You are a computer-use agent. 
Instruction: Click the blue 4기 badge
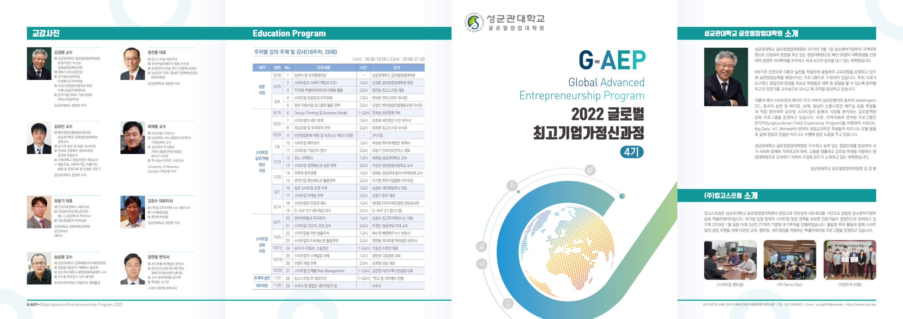click(x=631, y=152)
